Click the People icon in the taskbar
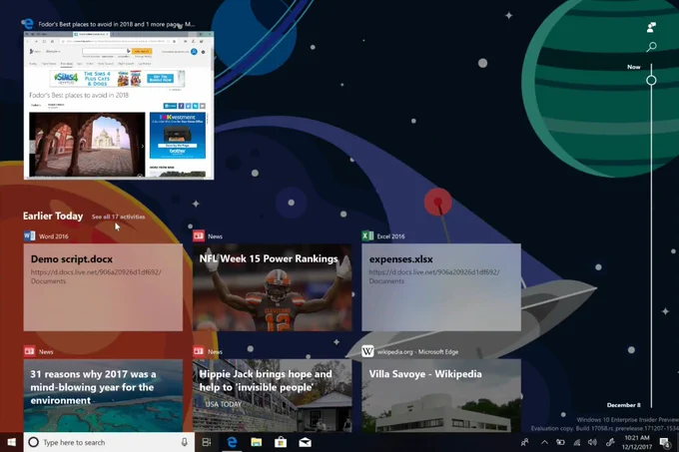 (x=524, y=442)
